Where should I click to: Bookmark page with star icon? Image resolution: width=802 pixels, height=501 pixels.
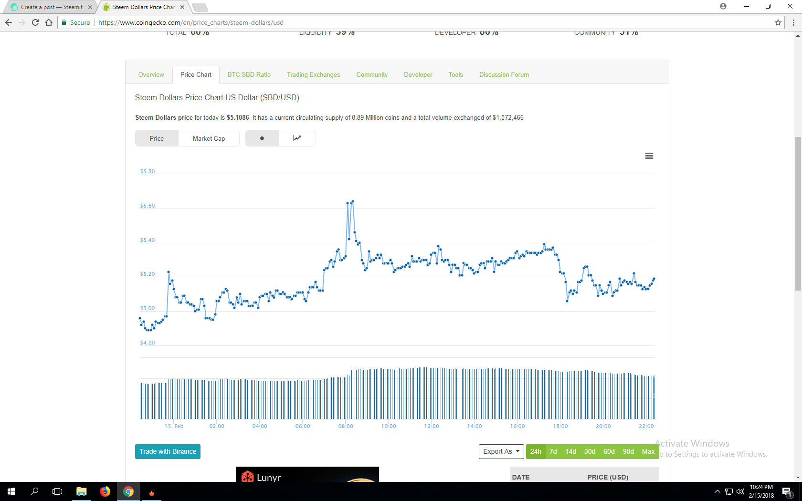pyautogui.click(x=778, y=22)
